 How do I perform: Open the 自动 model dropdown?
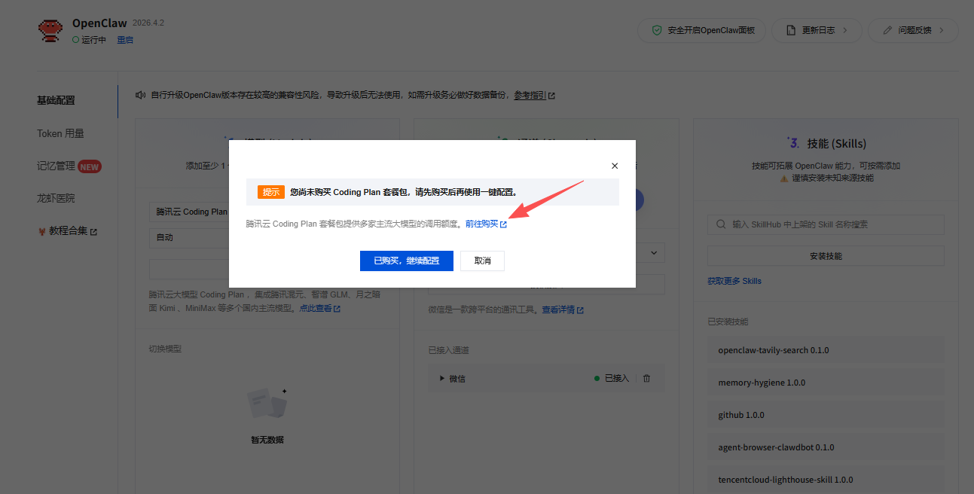click(189, 237)
